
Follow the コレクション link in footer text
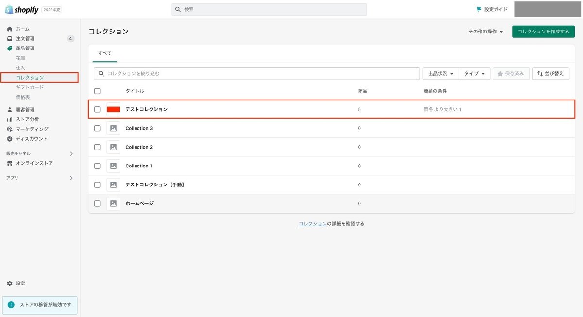[x=312, y=224]
